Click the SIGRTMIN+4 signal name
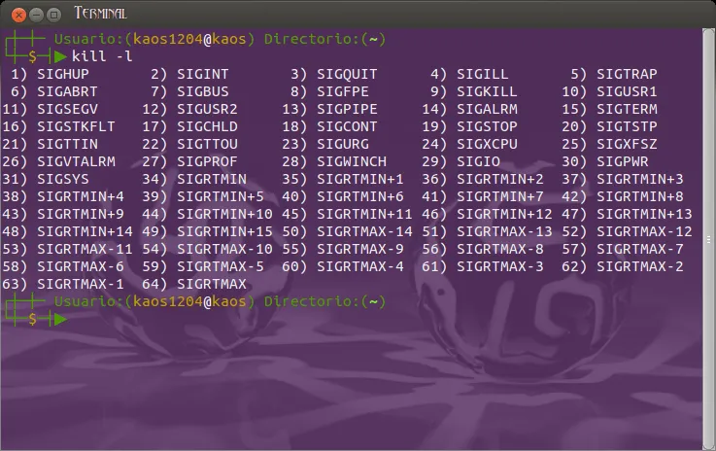Viewport: 716px width, 451px height. 81,196
